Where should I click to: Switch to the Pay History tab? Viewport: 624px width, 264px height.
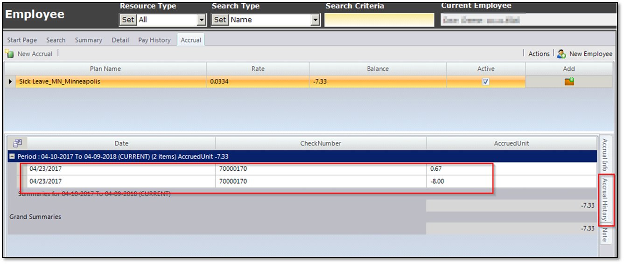click(x=154, y=40)
